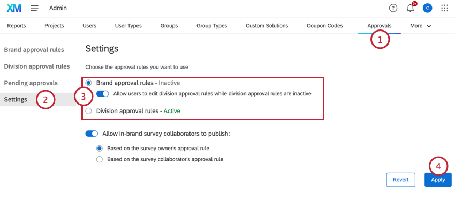Open the app switcher grid icon
Screen dimensions: 455x207
(444, 8)
